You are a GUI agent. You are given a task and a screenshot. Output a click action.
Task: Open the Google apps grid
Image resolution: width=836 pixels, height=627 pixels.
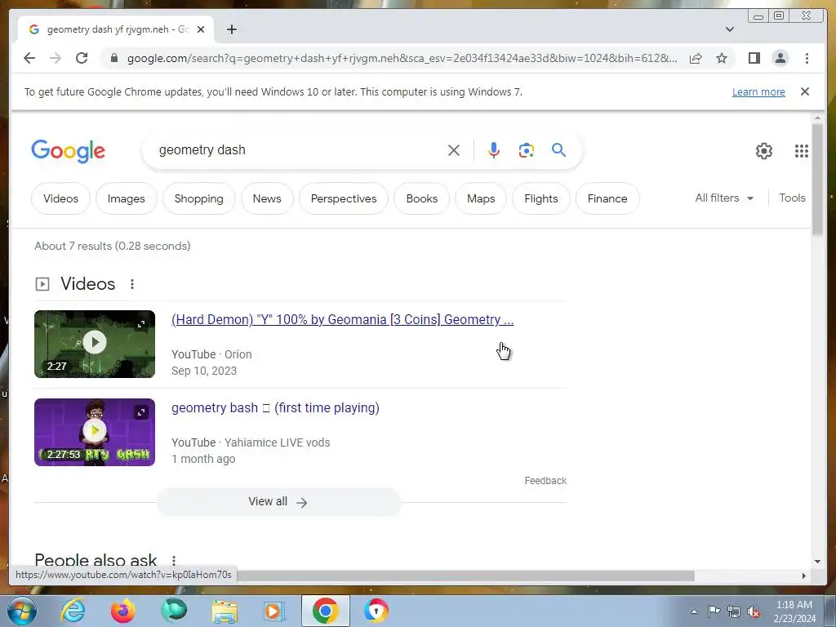click(802, 151)
